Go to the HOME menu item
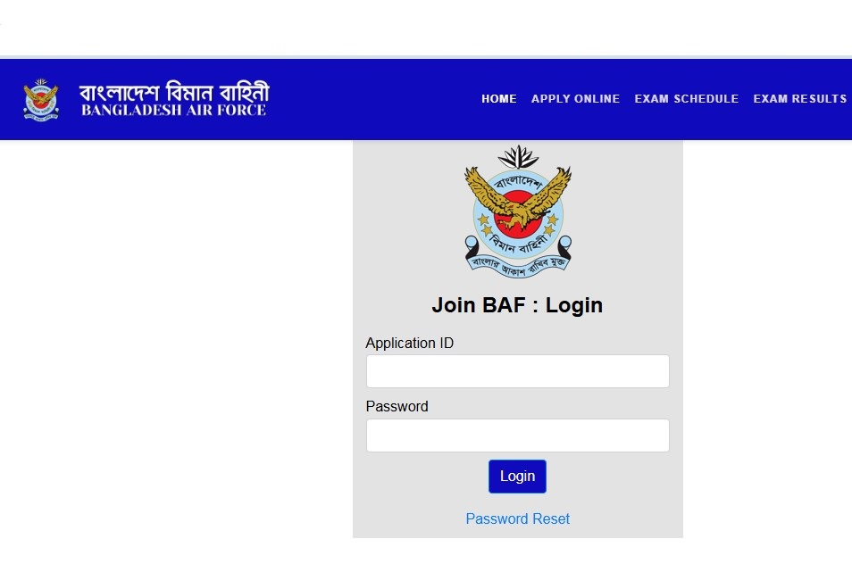This screenshot has width=852, height=564. 499,99
